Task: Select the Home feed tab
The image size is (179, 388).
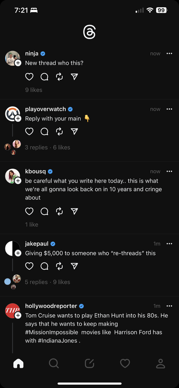Action: pos(18,363)
